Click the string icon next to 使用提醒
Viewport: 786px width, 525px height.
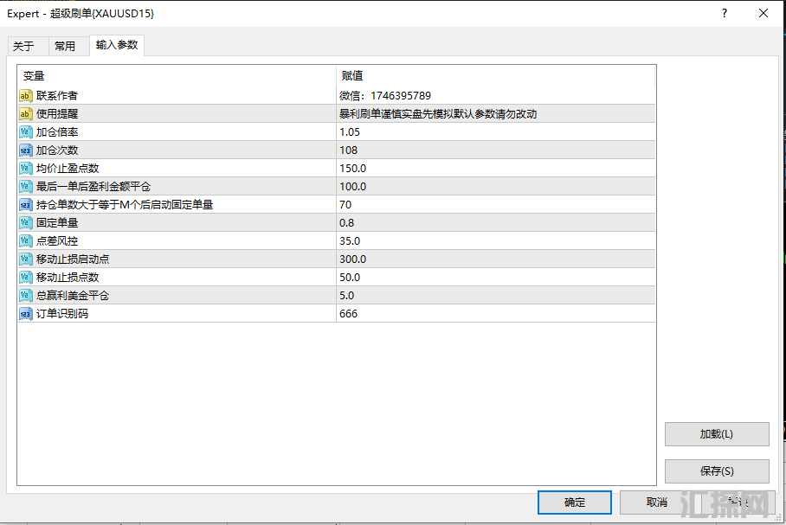coord(26,114)
